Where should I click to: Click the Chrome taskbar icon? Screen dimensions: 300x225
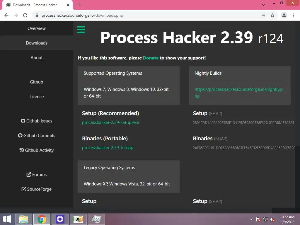(x=42, y=219)
